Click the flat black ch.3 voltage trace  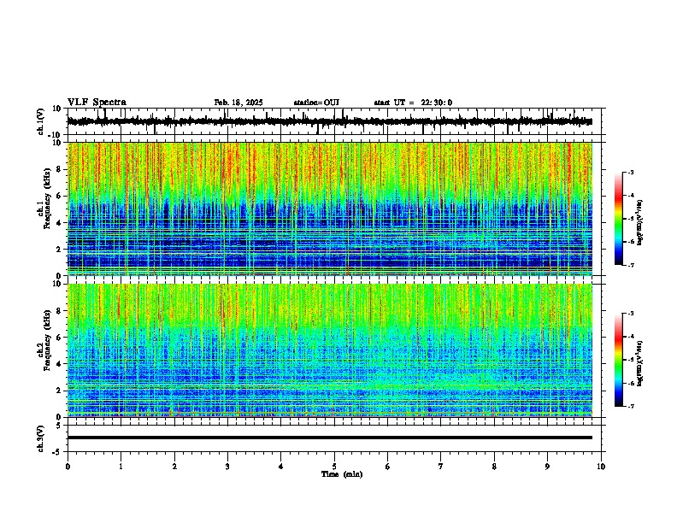click(x=330, y=438)
